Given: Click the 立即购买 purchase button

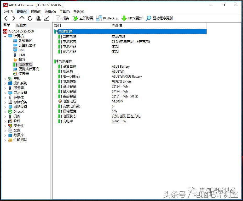Looking at the screenshot, I should coord(84,18).
